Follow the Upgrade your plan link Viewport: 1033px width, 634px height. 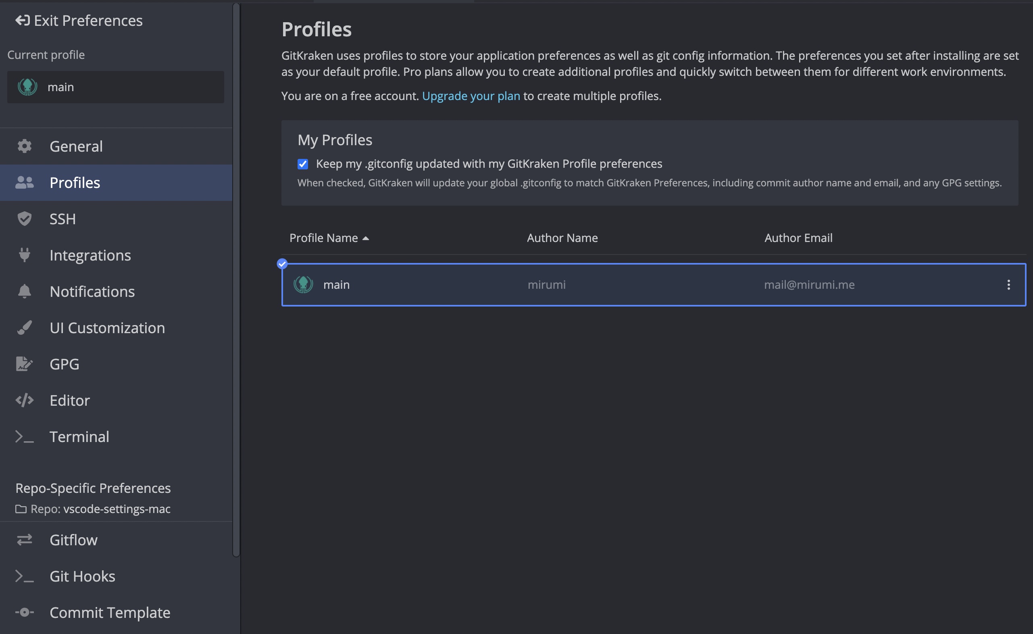[x=471, y=96]
